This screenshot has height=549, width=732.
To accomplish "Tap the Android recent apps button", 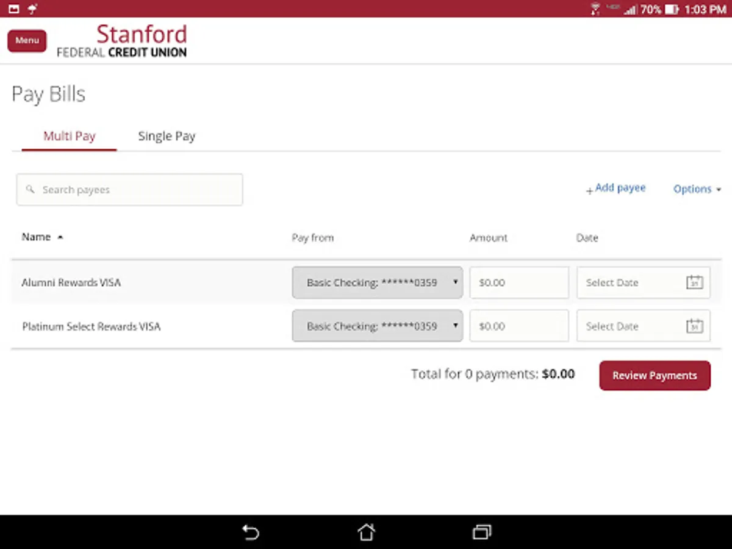I will 481,533.
